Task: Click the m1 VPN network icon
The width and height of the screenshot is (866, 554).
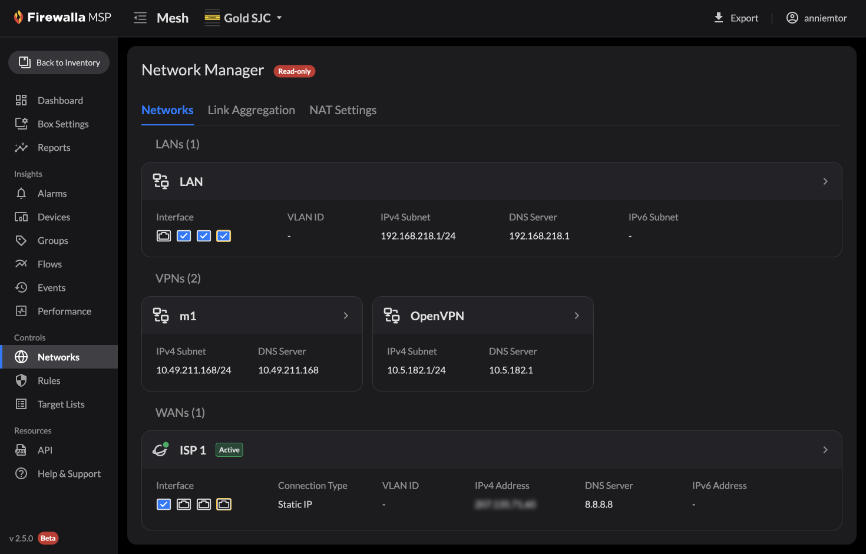Action: pos(161,316)
